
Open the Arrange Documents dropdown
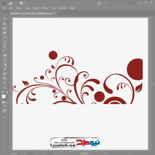[x=23, y=3]
